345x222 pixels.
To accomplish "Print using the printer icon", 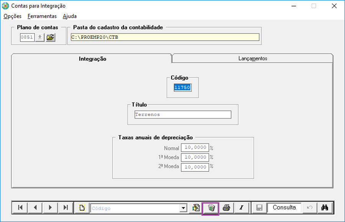I will click(226, 207).
